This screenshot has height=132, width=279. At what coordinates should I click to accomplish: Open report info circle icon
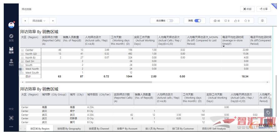click(262, 21)
